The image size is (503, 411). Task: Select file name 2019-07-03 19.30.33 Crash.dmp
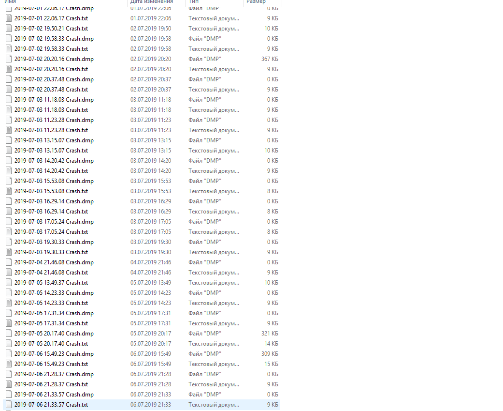pos(54,242)
